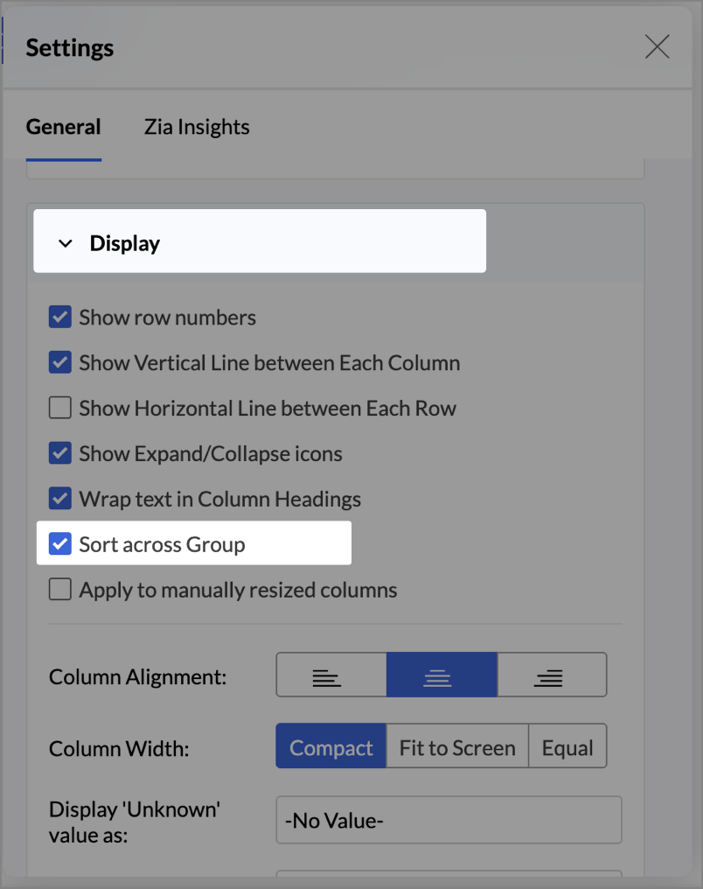Uncheck Show row numbers
Screen dimensions: 703x889
coord(60,317)
